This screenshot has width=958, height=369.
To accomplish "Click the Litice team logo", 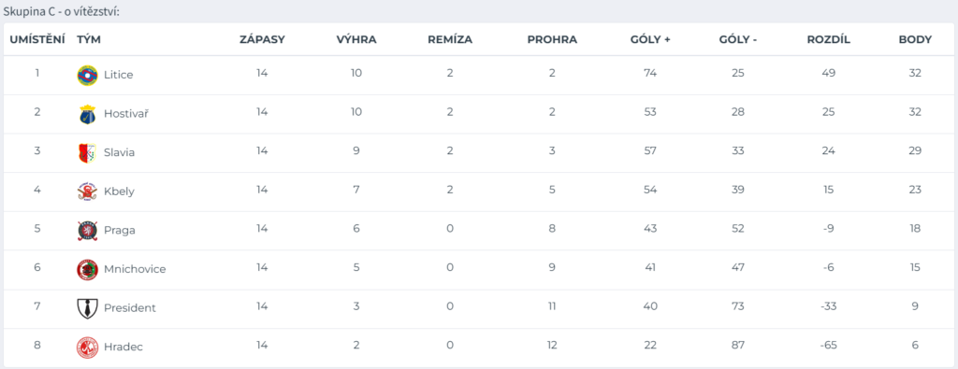I will pyautogui.click(x=87, y=75).
